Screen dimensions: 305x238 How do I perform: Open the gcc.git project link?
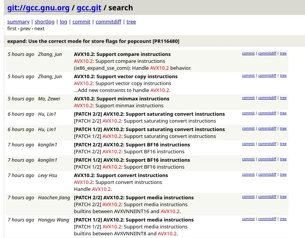pos(89,8)
